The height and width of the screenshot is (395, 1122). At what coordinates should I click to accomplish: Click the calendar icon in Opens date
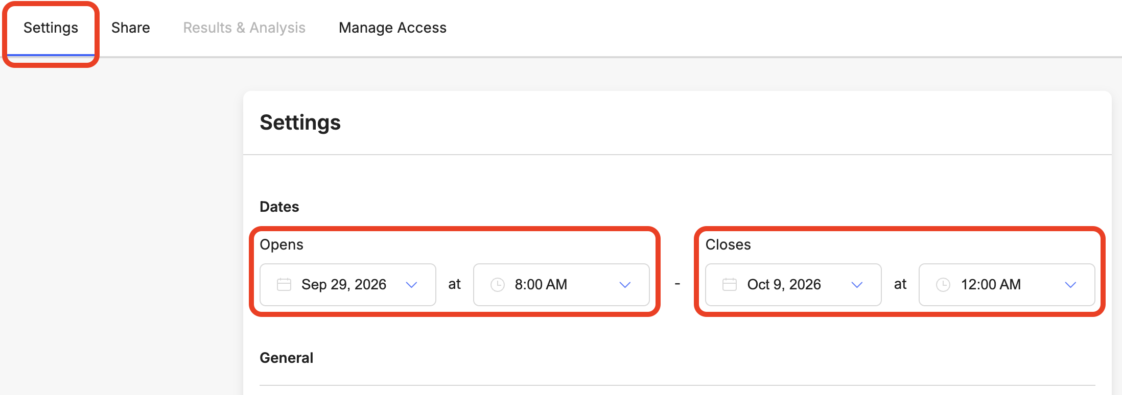[x=284, y=284]
